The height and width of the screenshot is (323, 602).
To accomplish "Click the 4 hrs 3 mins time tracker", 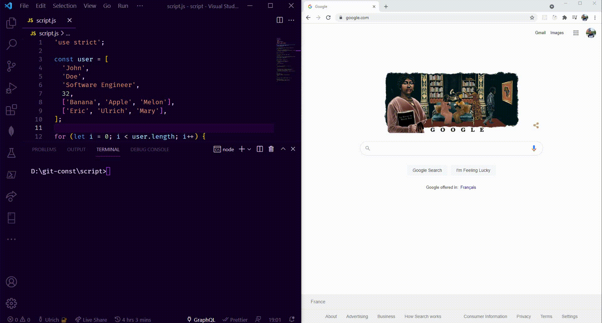I will point(133,320).
